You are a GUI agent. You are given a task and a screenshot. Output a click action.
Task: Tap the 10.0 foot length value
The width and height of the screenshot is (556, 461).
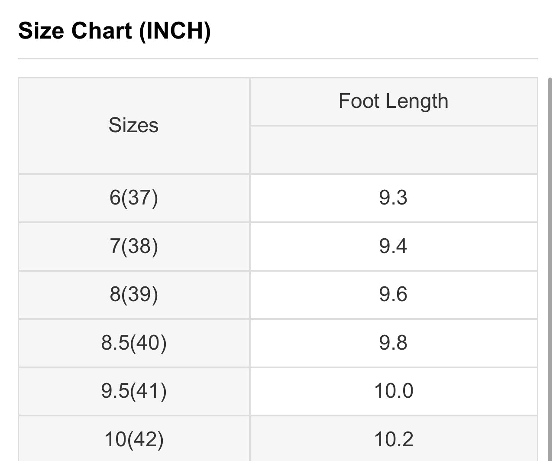393,391
